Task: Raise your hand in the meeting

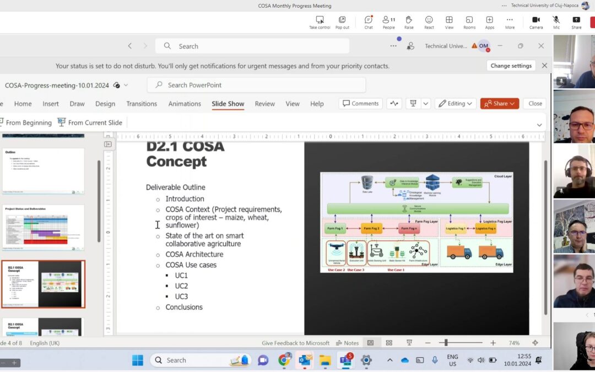Action: [408, 21]
